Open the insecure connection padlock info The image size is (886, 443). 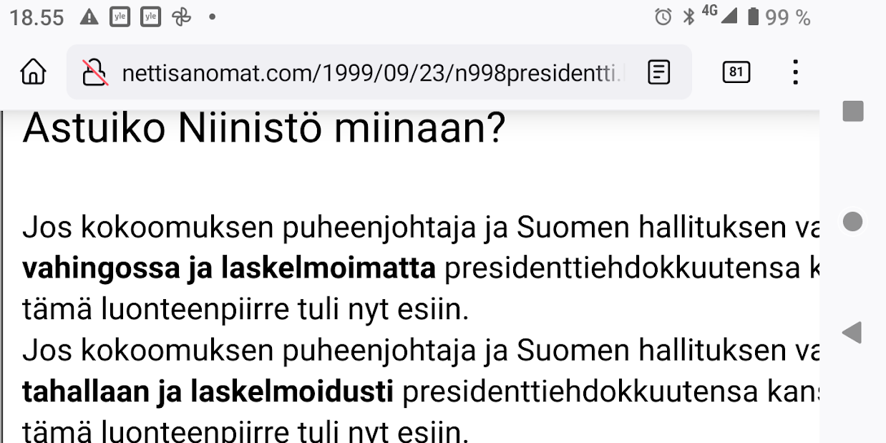95,72
